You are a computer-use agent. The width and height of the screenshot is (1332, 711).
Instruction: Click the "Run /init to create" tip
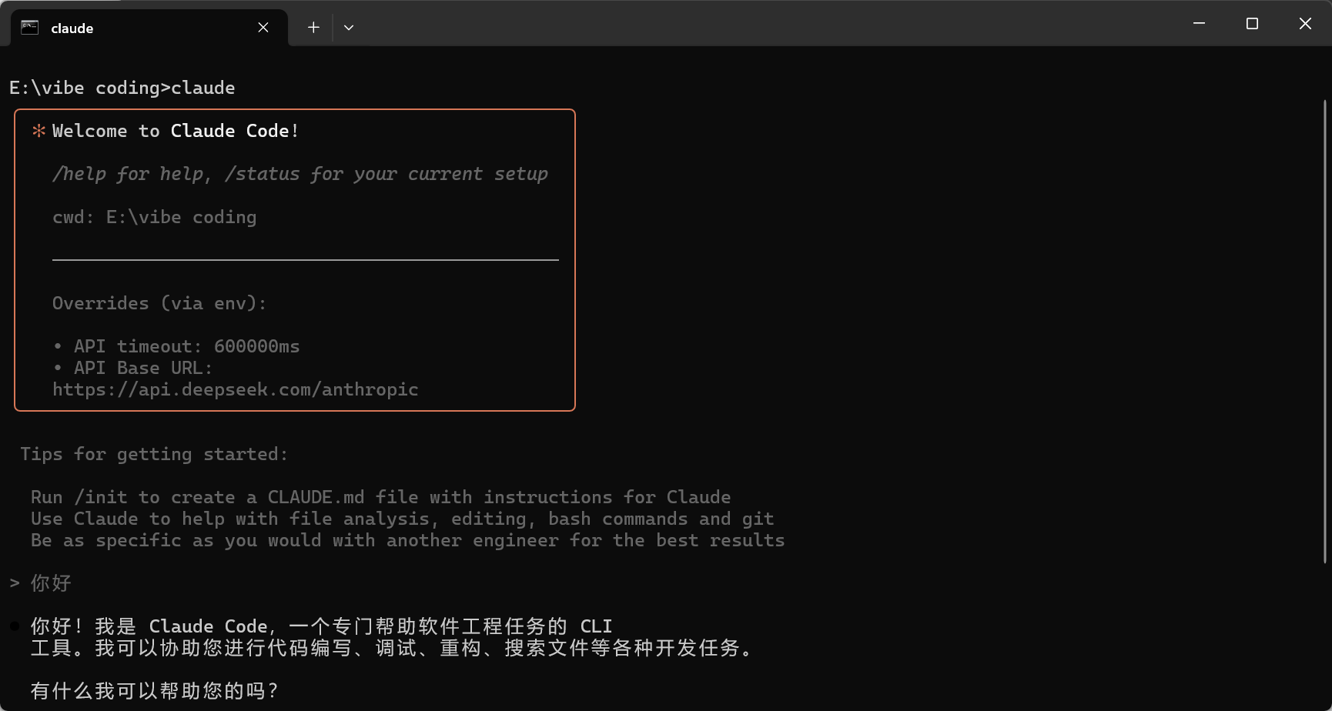[381, 497]
